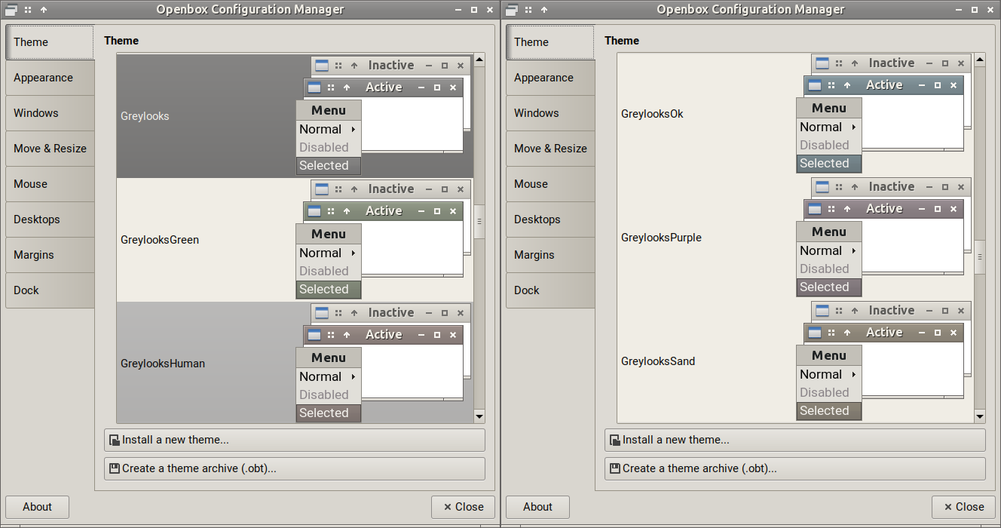Click GreylooksGreen preview Active titlebar
Screen dimensions: 1001x528
pos(383,211)
